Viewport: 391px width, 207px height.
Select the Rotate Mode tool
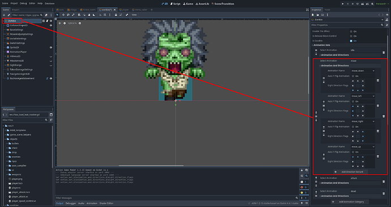tap(68, 15)
